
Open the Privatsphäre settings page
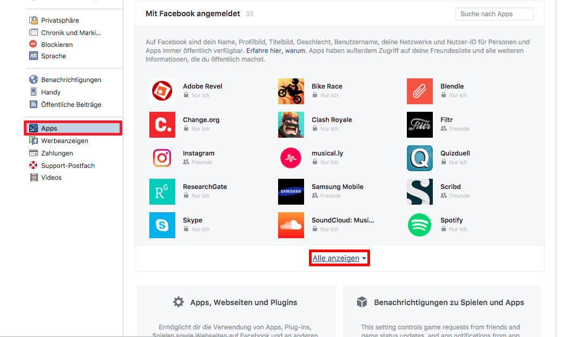click(x=60, y=20)
